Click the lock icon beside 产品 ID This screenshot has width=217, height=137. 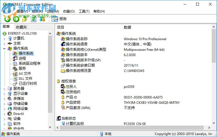(63, 97)
